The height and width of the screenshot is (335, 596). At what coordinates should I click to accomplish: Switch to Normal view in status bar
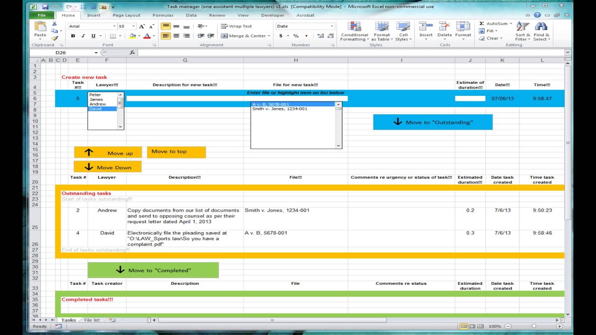pos(464,327)
